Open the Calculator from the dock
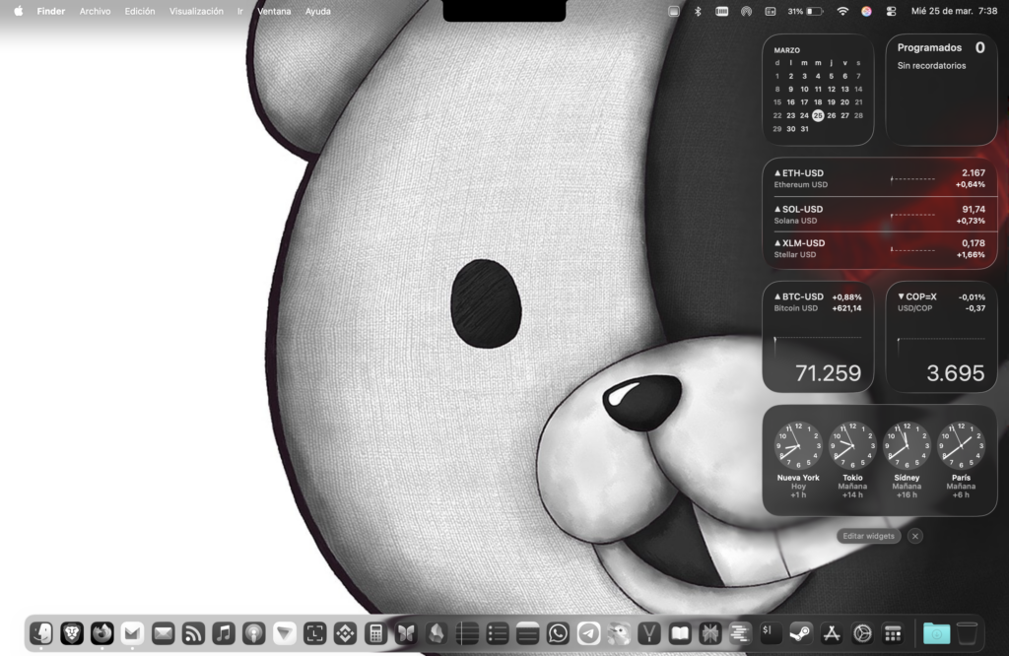The width and height of the screenshot is (1009, 656). 375,633
